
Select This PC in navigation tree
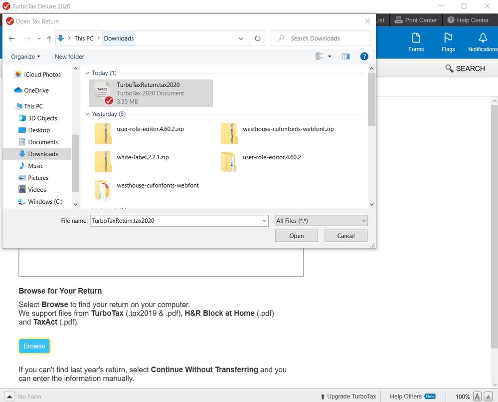[28, 106]
